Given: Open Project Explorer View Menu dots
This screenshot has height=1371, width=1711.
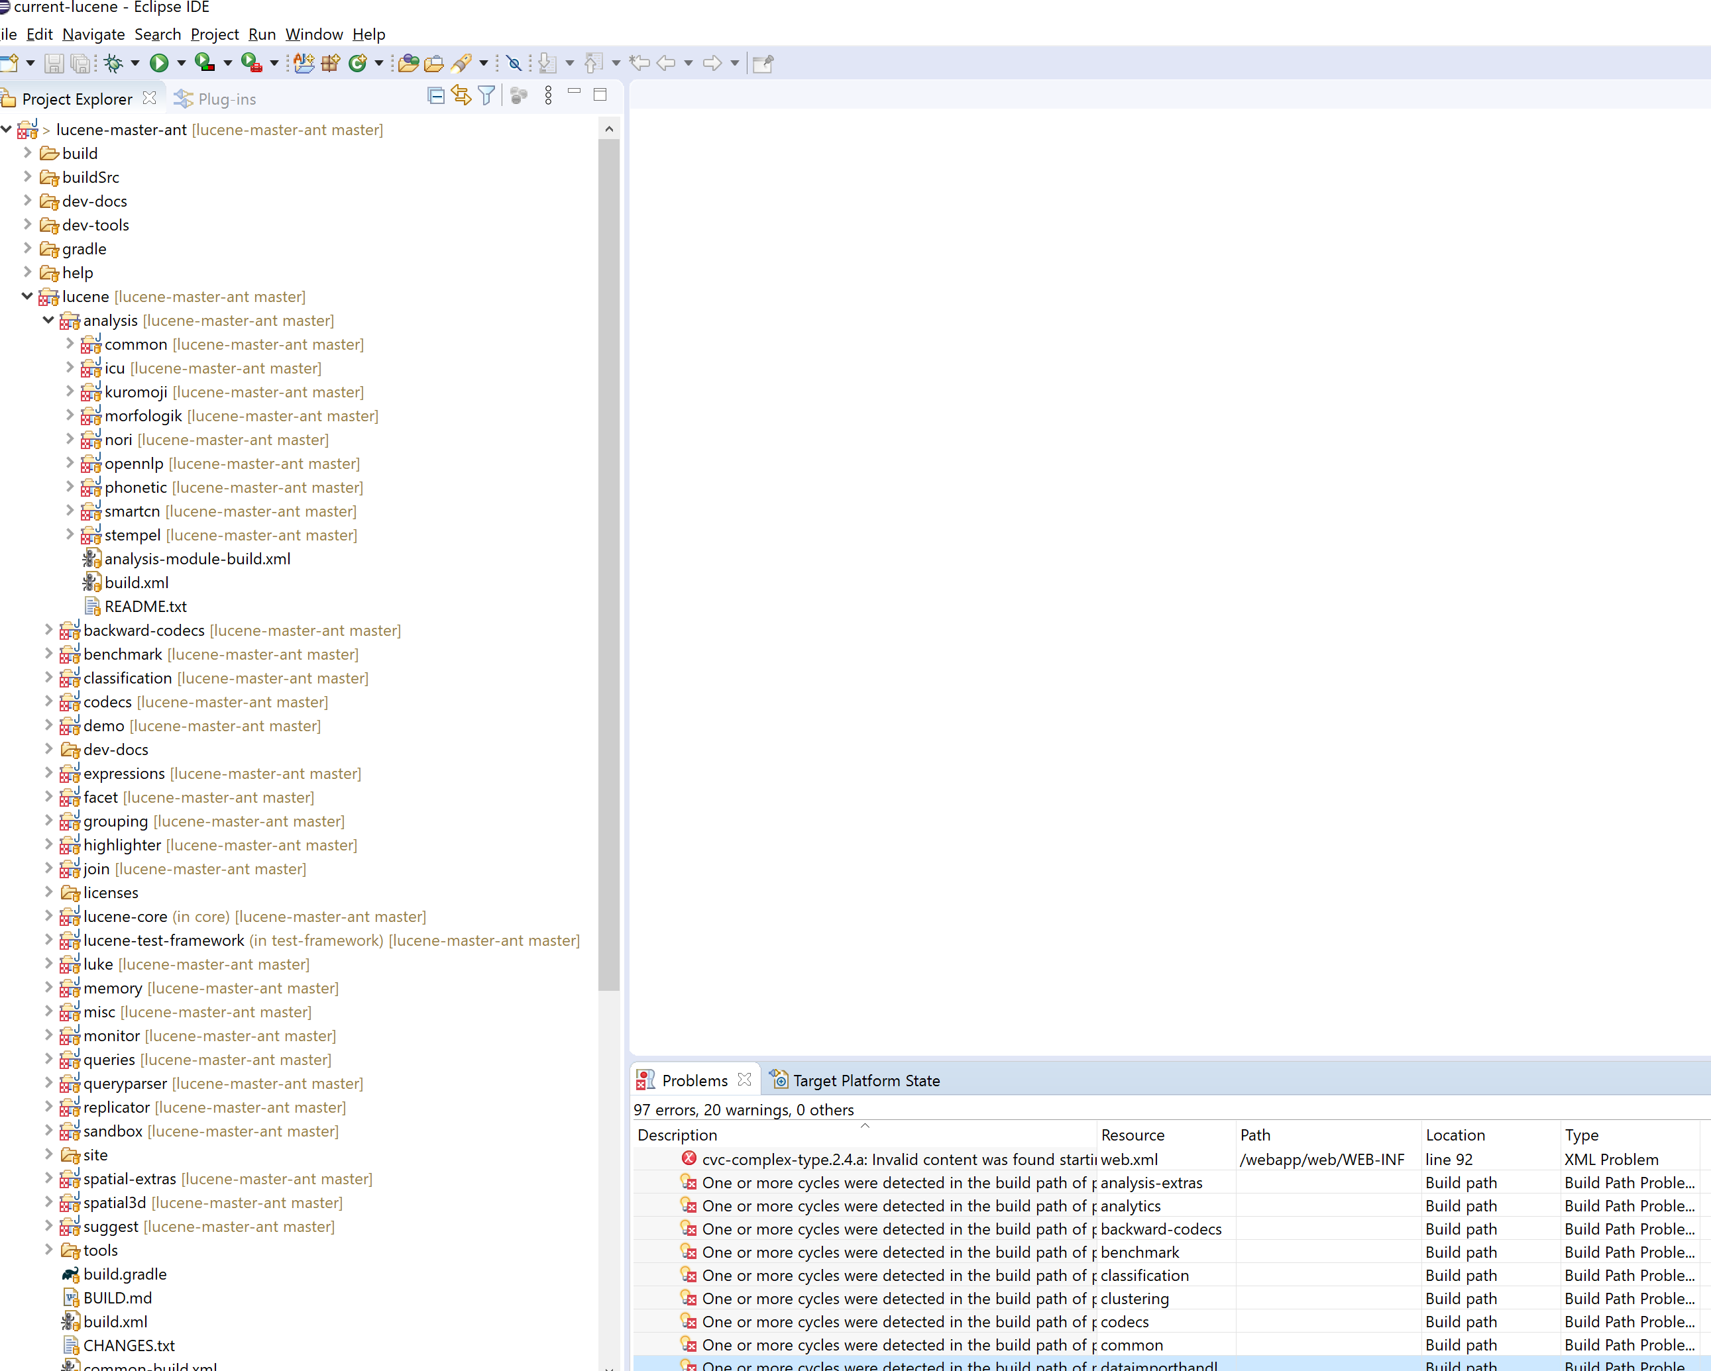Looking at the screenshot, I should [549, 97].
